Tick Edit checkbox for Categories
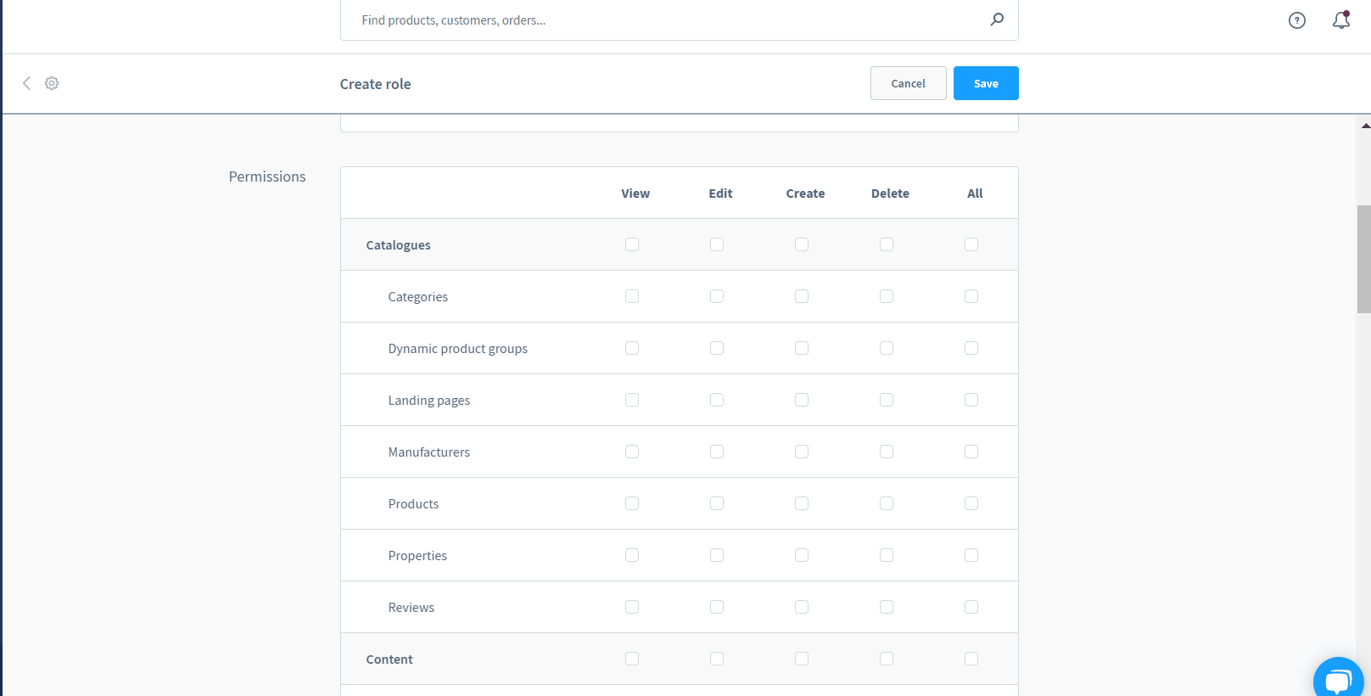 click(717, 296)
